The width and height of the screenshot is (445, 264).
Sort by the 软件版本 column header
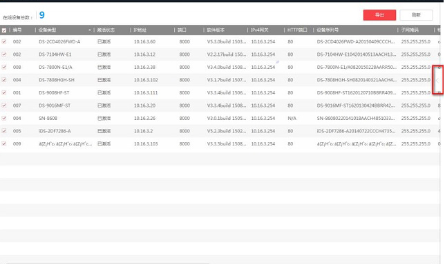tap(216, 30)
